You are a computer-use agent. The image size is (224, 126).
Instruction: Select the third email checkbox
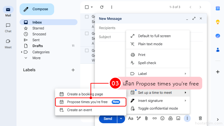(x=87, y=50)
